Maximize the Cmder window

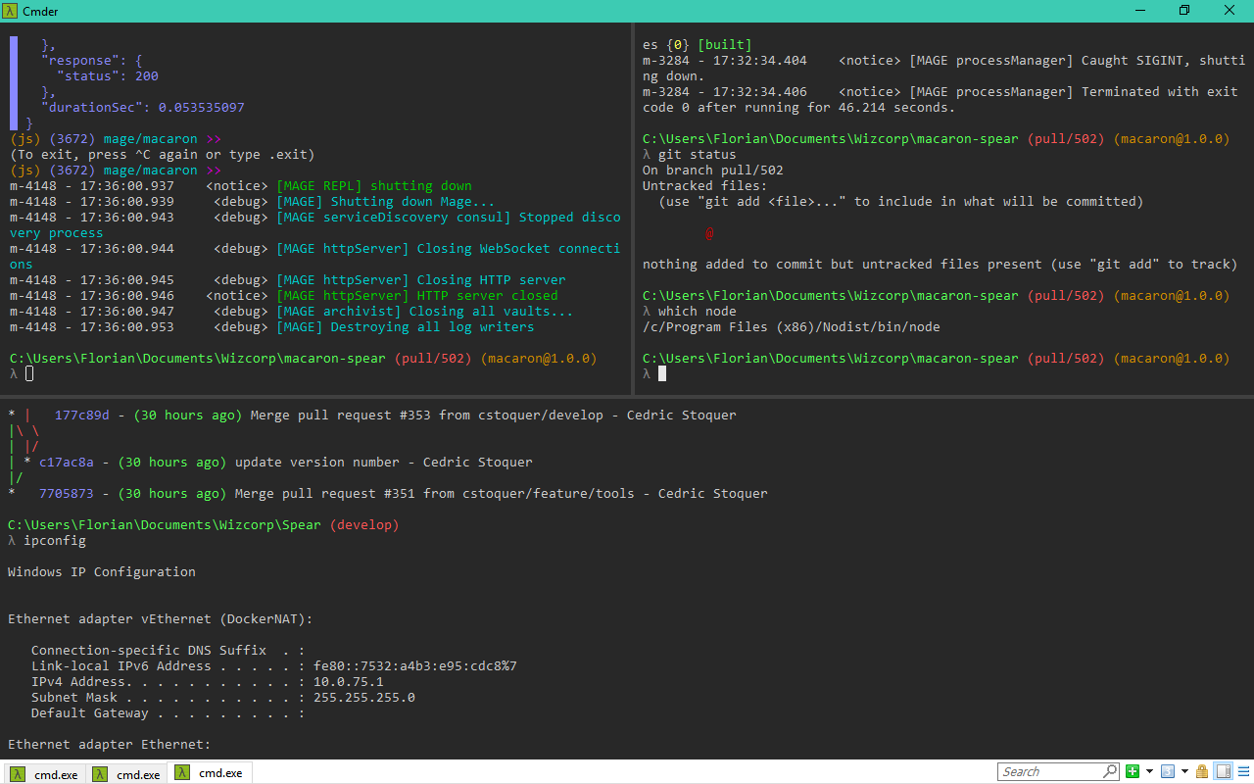(1183, 10)
